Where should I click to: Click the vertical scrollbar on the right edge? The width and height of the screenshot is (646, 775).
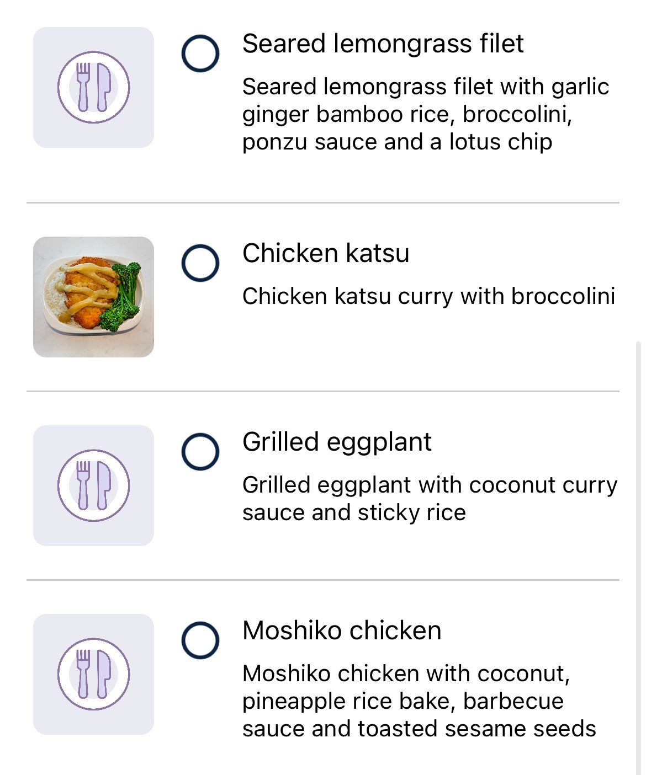pos(639,557)
